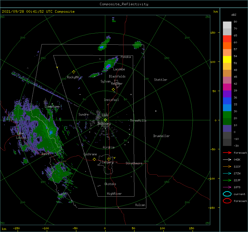
Task: Click the yellow diamond marker above Calgary label
Action: click(109, 159)
